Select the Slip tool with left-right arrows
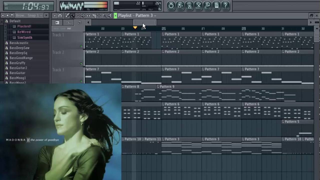Viewport: 320px width, 180px height. tap(88, 16)
